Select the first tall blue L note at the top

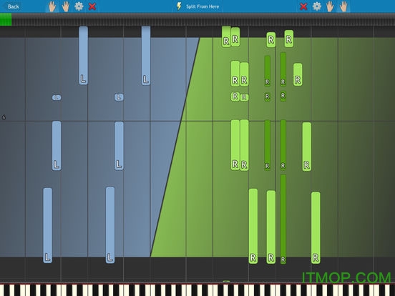coord(84,55)
